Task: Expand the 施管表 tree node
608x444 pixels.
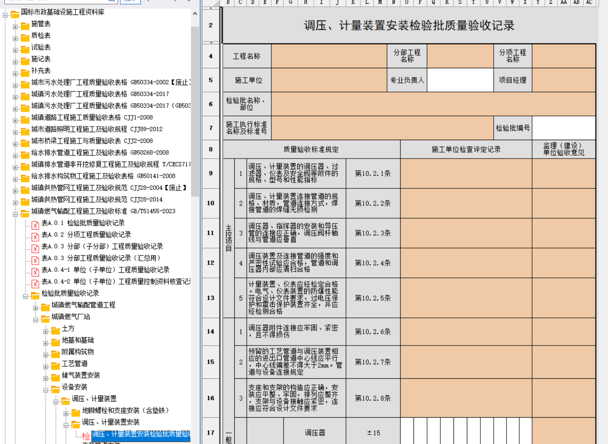Action: 15,27
